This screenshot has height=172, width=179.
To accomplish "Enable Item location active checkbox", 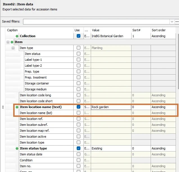I will coord(78,137).
